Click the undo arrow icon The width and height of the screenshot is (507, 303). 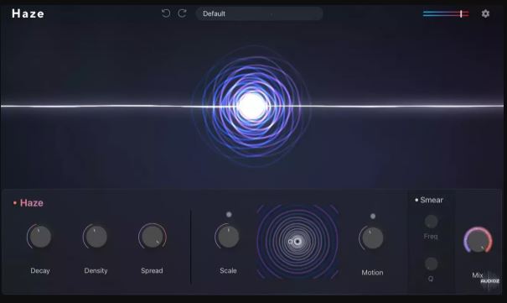coord(166,13)
